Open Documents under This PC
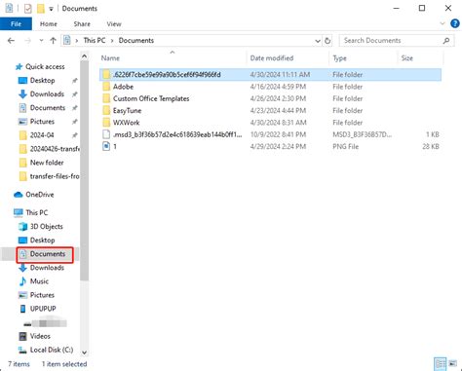Screen dimensions: 462x371 point(48,254)
